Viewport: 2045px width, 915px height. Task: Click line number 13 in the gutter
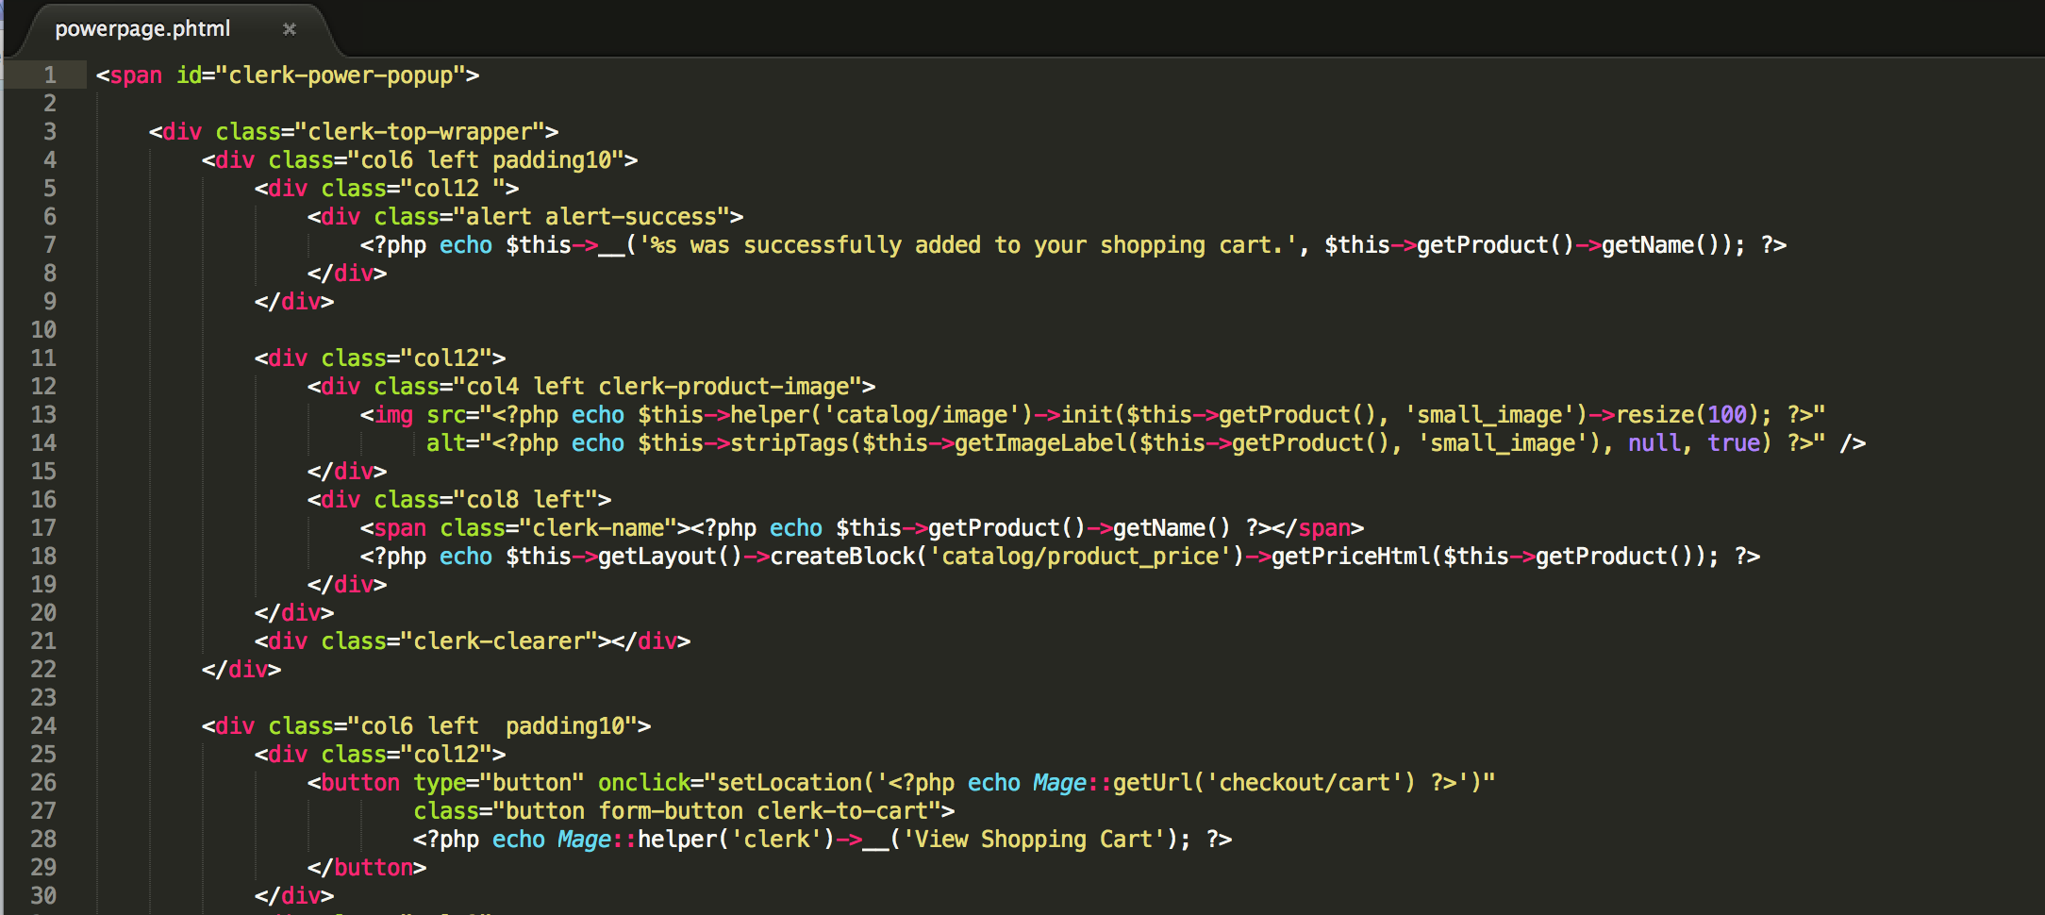[43, 414]
